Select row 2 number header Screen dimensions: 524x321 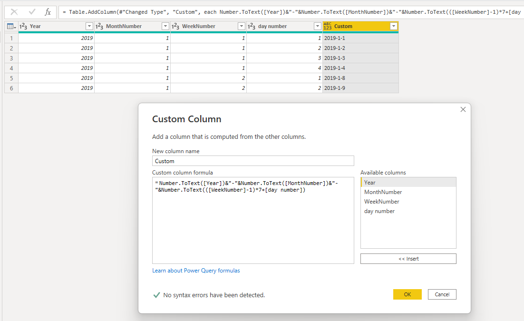(11, 48)
